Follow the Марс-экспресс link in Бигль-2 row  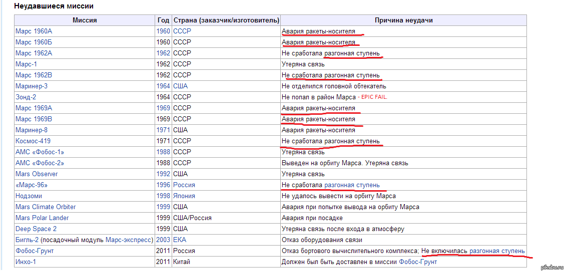coord(129,240)
